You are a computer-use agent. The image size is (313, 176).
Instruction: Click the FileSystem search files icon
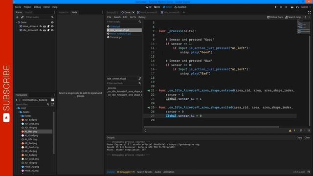48,104
